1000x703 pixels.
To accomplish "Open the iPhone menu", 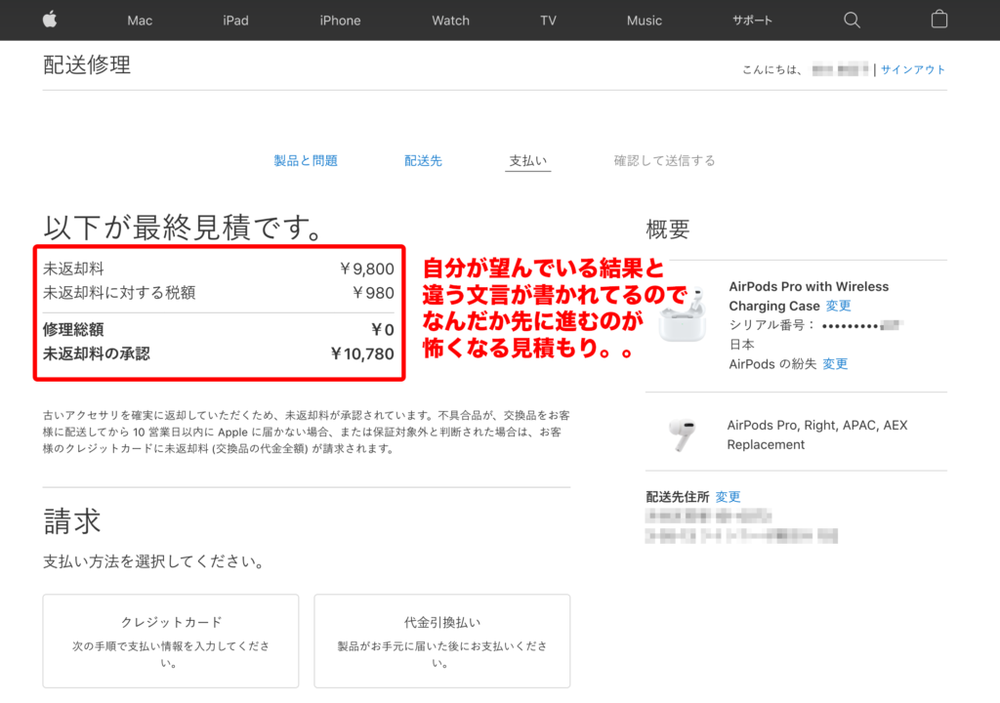I will [x=340, y=21].
